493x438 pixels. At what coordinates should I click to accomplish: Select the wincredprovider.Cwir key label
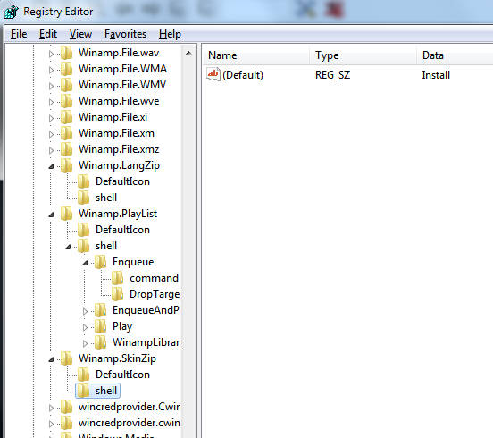click(130, 407)
